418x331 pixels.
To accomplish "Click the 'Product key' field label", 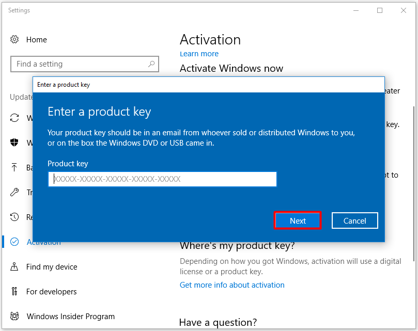I will pos(68,164).
